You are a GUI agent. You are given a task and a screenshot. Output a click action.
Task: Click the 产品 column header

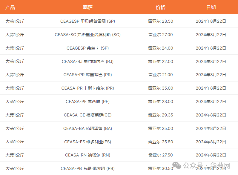tap(10, 7)
